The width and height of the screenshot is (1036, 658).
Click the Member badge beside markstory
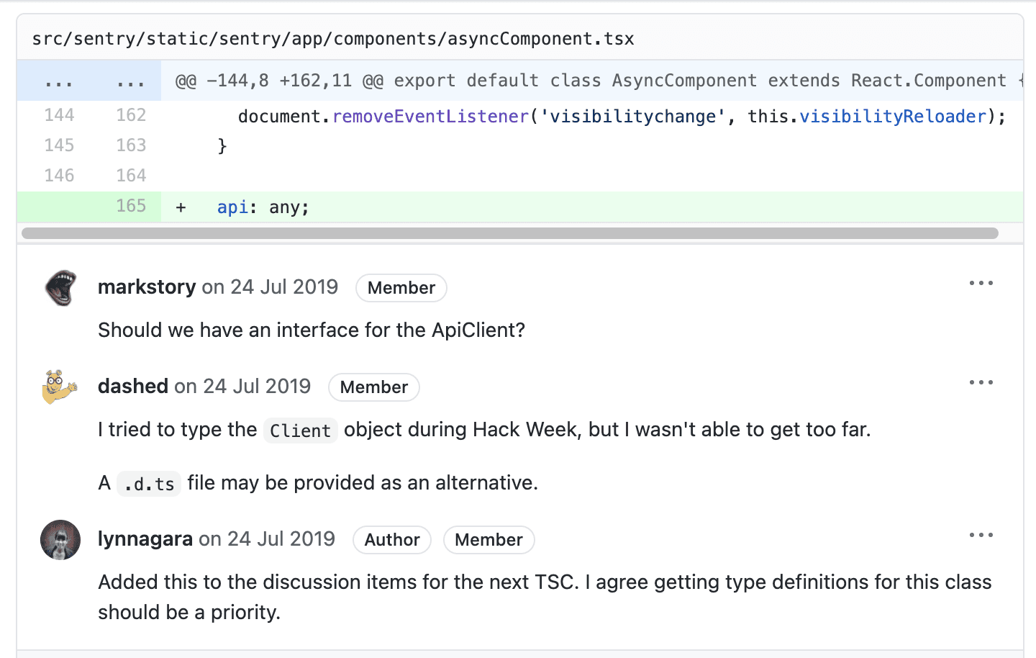tap(401, 287)
